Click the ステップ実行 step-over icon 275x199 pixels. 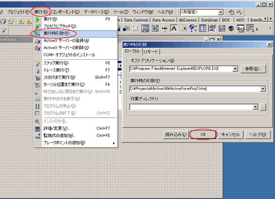pyautogui.click(x=38, y=63)
